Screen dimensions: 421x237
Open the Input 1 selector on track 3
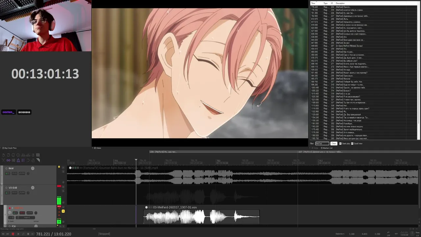click(25, 218)
